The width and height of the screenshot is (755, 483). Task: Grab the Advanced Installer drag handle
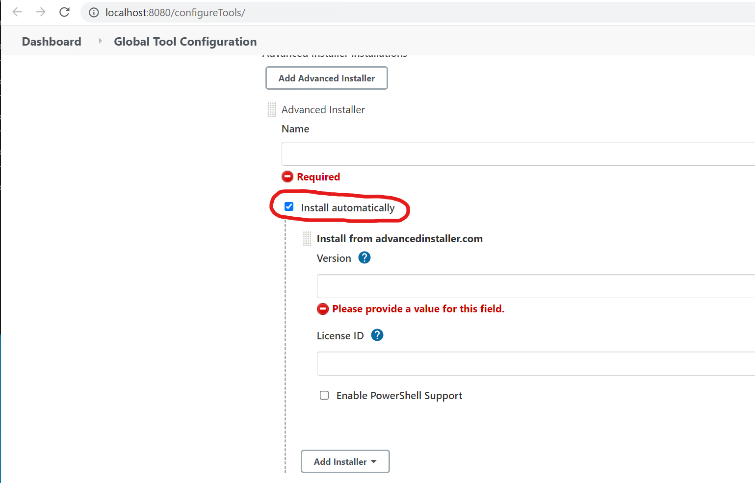(272, 109)
